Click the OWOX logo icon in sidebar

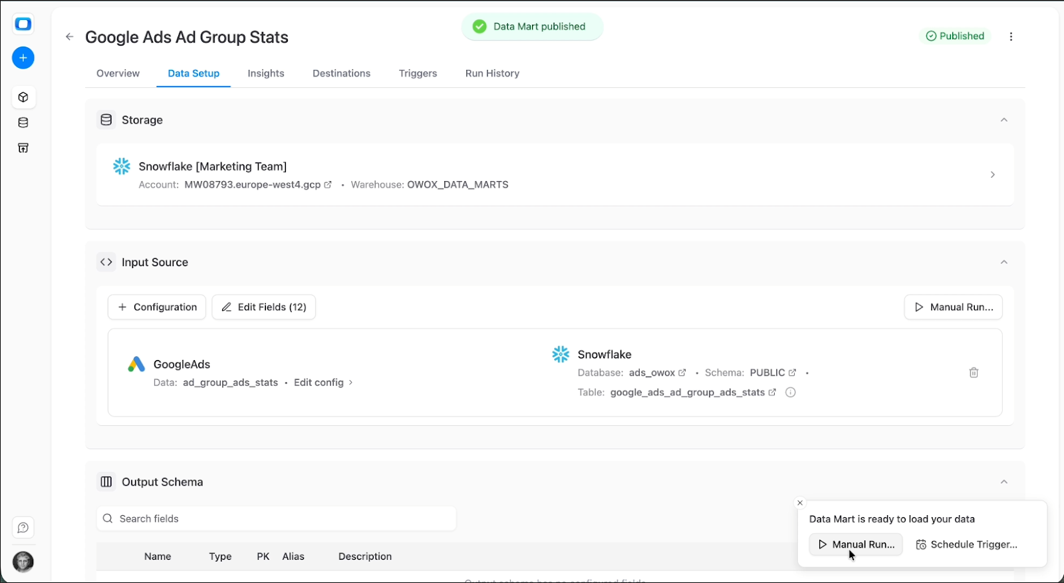pyautogui.click(x=23, y=24)
